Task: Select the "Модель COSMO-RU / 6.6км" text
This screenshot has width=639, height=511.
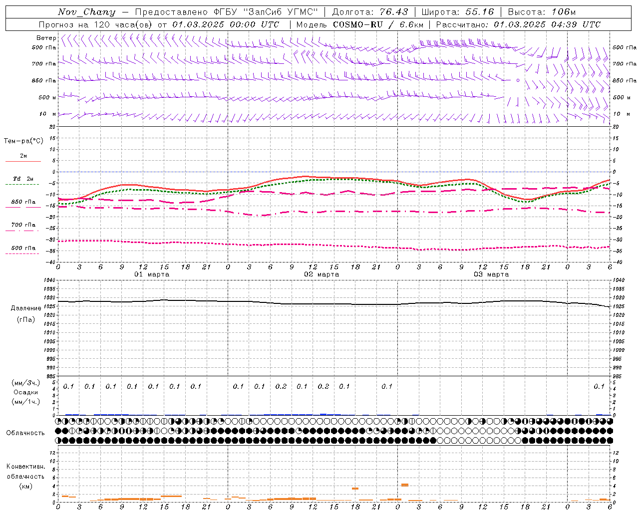Action: coord(359,24)
